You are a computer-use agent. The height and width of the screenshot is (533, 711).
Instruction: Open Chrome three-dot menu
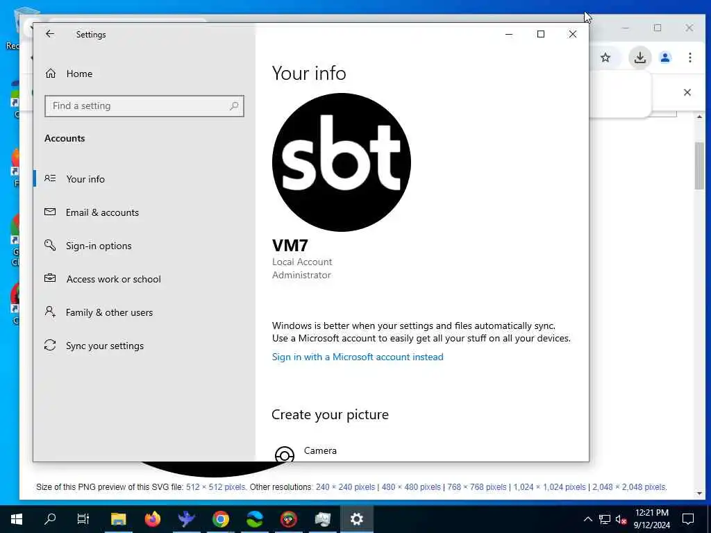click(689, 58)
